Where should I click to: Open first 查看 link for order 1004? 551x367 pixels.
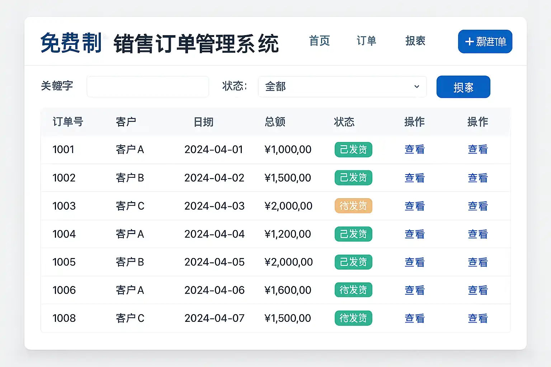414,234
